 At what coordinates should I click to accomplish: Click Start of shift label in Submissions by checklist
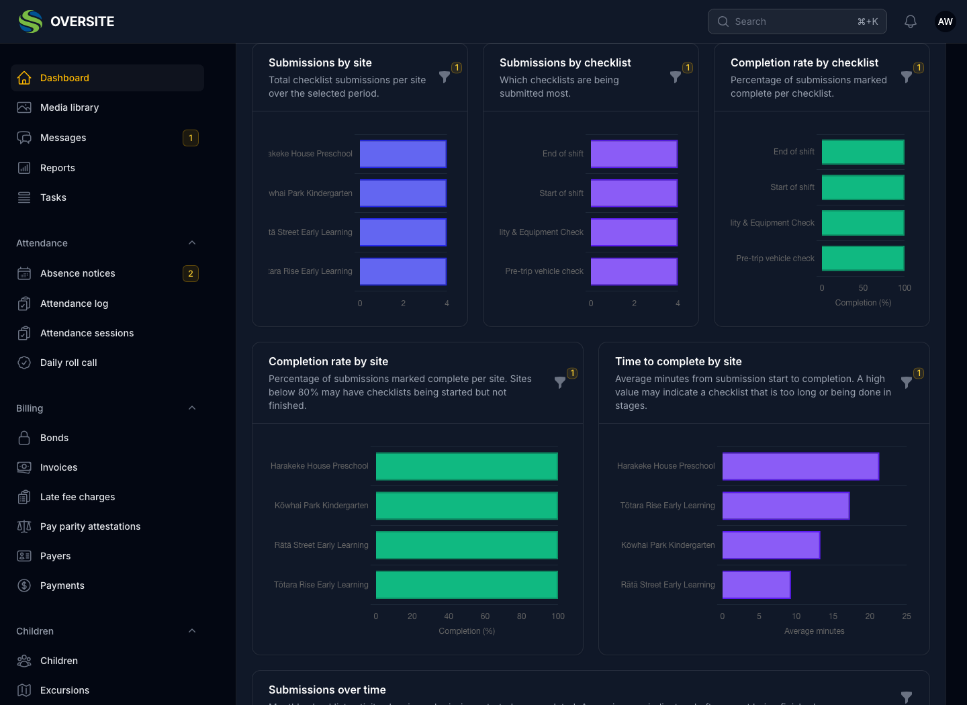point(561,193)
